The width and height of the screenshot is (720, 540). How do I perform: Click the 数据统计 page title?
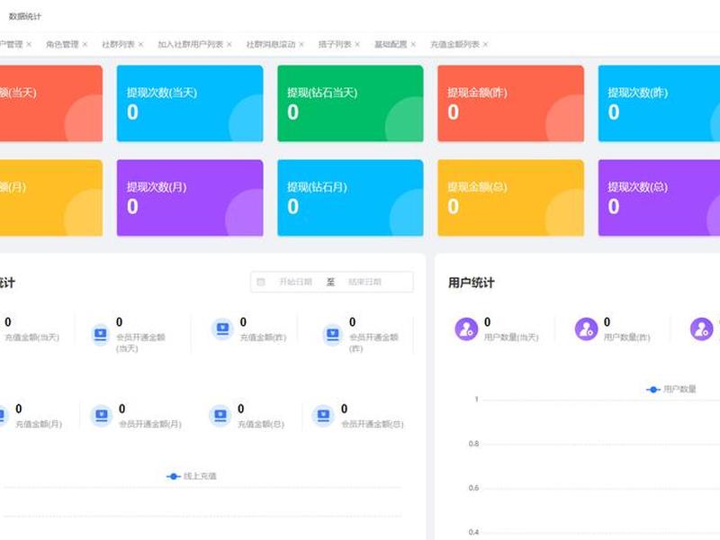[x=25, y=16]
